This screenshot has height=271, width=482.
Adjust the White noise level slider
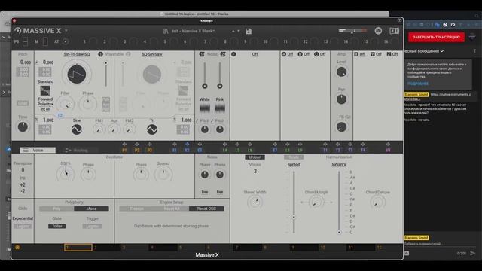(205, 75)
